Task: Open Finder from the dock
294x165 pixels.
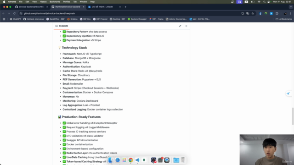Action: coord(111,160)
